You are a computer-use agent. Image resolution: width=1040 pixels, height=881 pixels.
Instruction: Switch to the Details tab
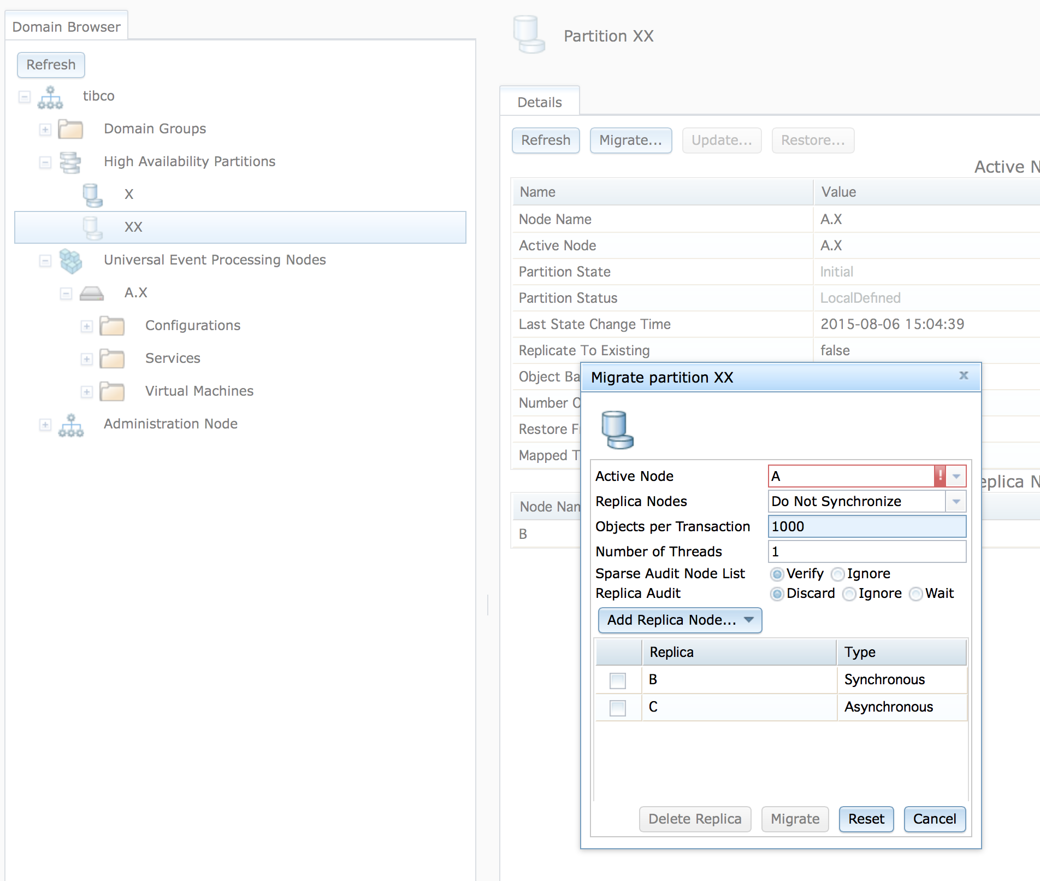(540, 102)
